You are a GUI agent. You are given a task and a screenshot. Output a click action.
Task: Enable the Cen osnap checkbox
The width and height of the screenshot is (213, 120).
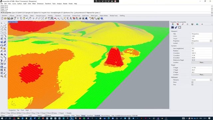click(22, 113)
